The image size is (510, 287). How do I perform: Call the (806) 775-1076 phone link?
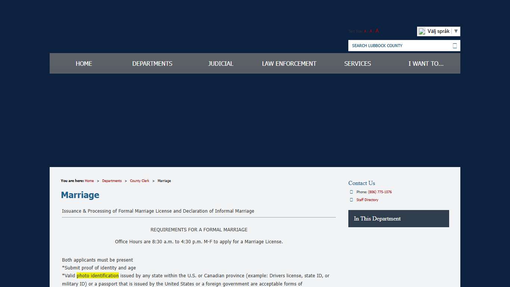pos(380,192)
